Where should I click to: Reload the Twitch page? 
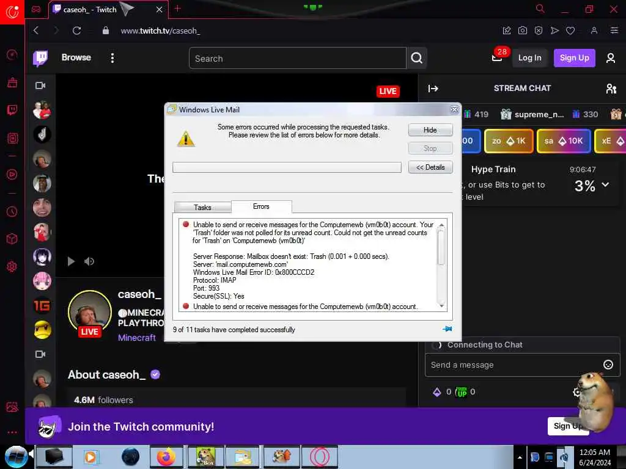(x=76, y=31)
